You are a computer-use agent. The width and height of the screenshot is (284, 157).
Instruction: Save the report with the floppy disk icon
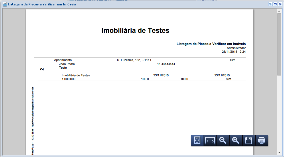249,140
